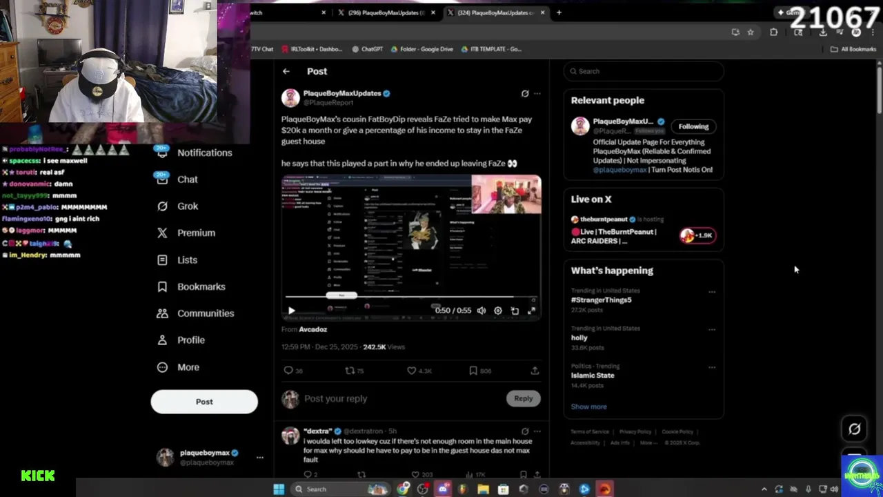
Task: Open options for #StrangerThings5 trend
Action: [712, 292]
